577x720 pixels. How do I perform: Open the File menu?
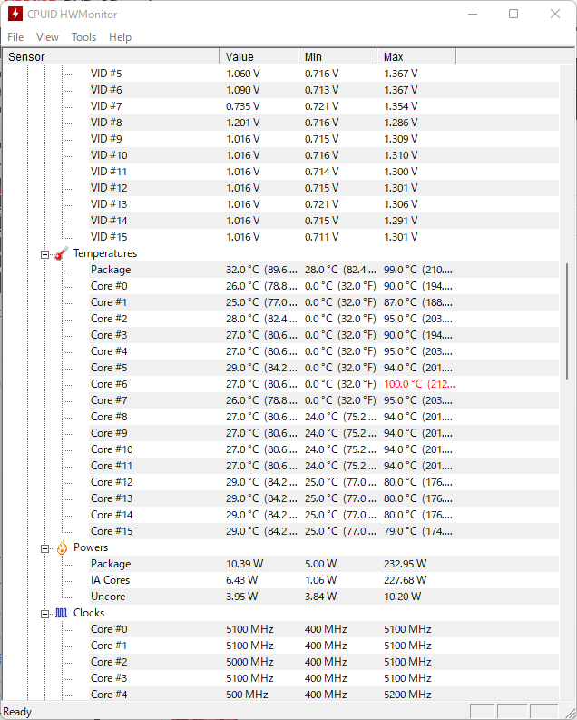pos(15,37)
